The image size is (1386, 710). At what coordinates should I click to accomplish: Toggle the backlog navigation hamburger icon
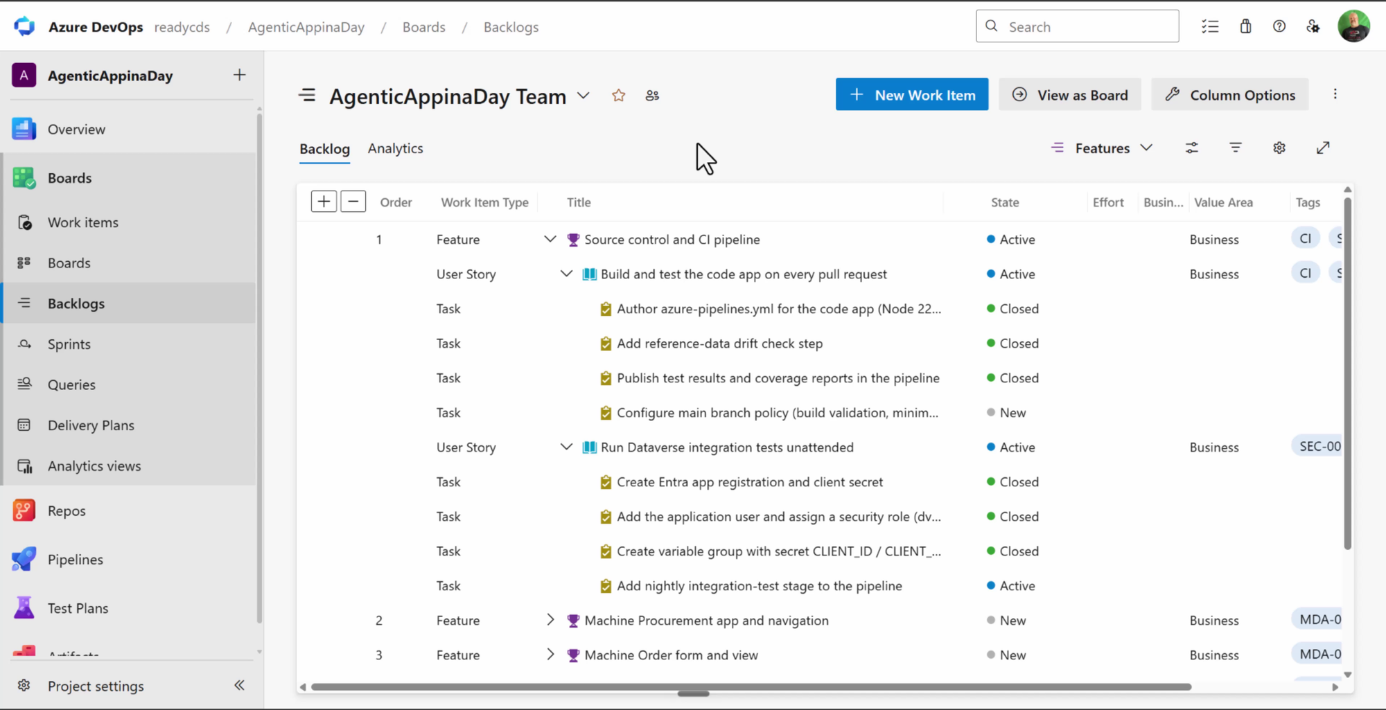point(307,96)
